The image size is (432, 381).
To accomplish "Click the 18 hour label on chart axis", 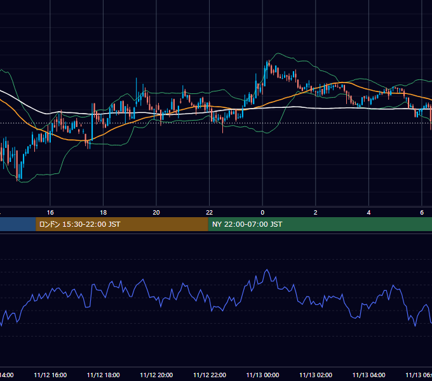I will pos(104,213).
